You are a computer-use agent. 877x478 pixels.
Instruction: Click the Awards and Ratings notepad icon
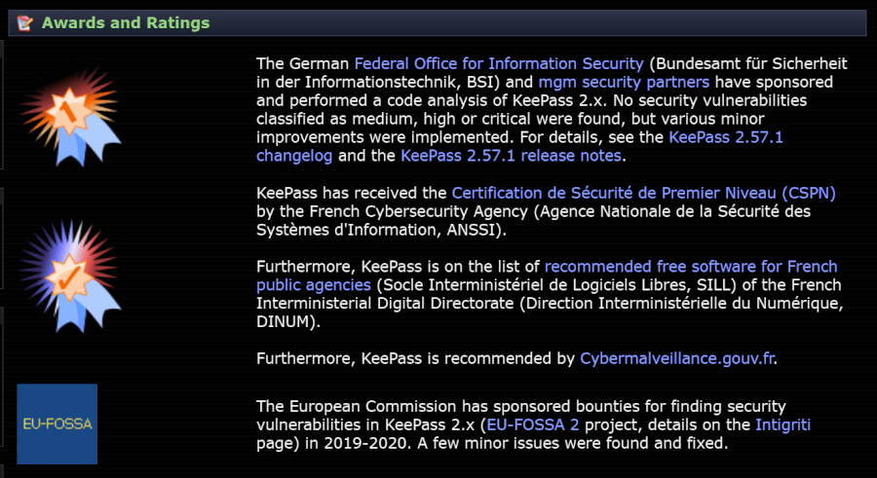[x=24, y=23]
